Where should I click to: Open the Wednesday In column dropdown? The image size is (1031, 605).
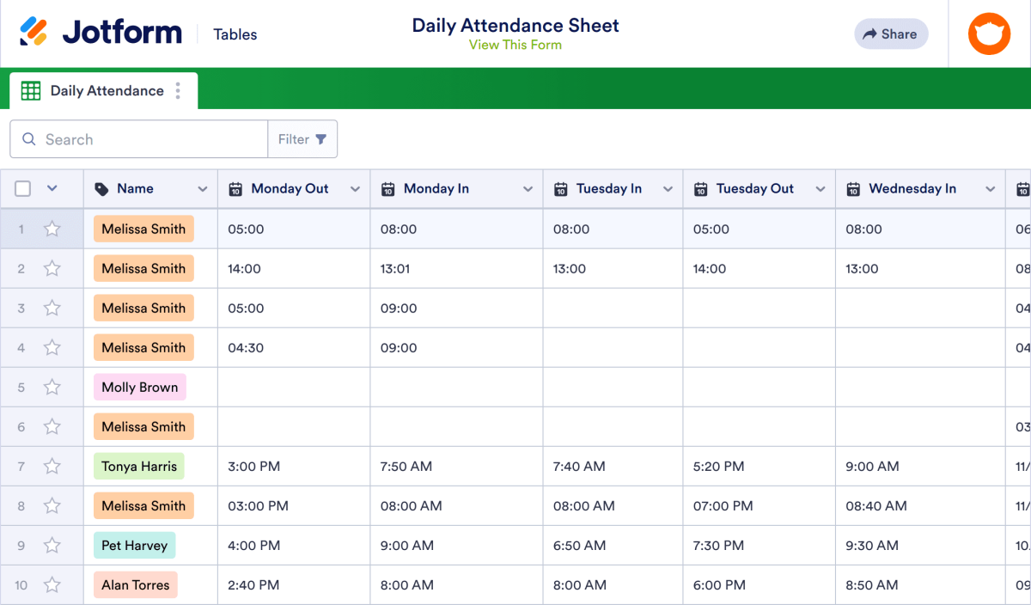990,188
